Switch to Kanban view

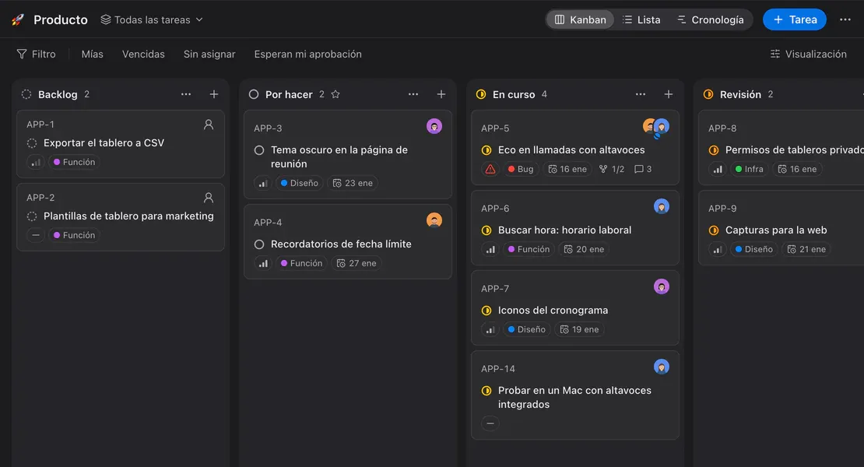[580, 19]
